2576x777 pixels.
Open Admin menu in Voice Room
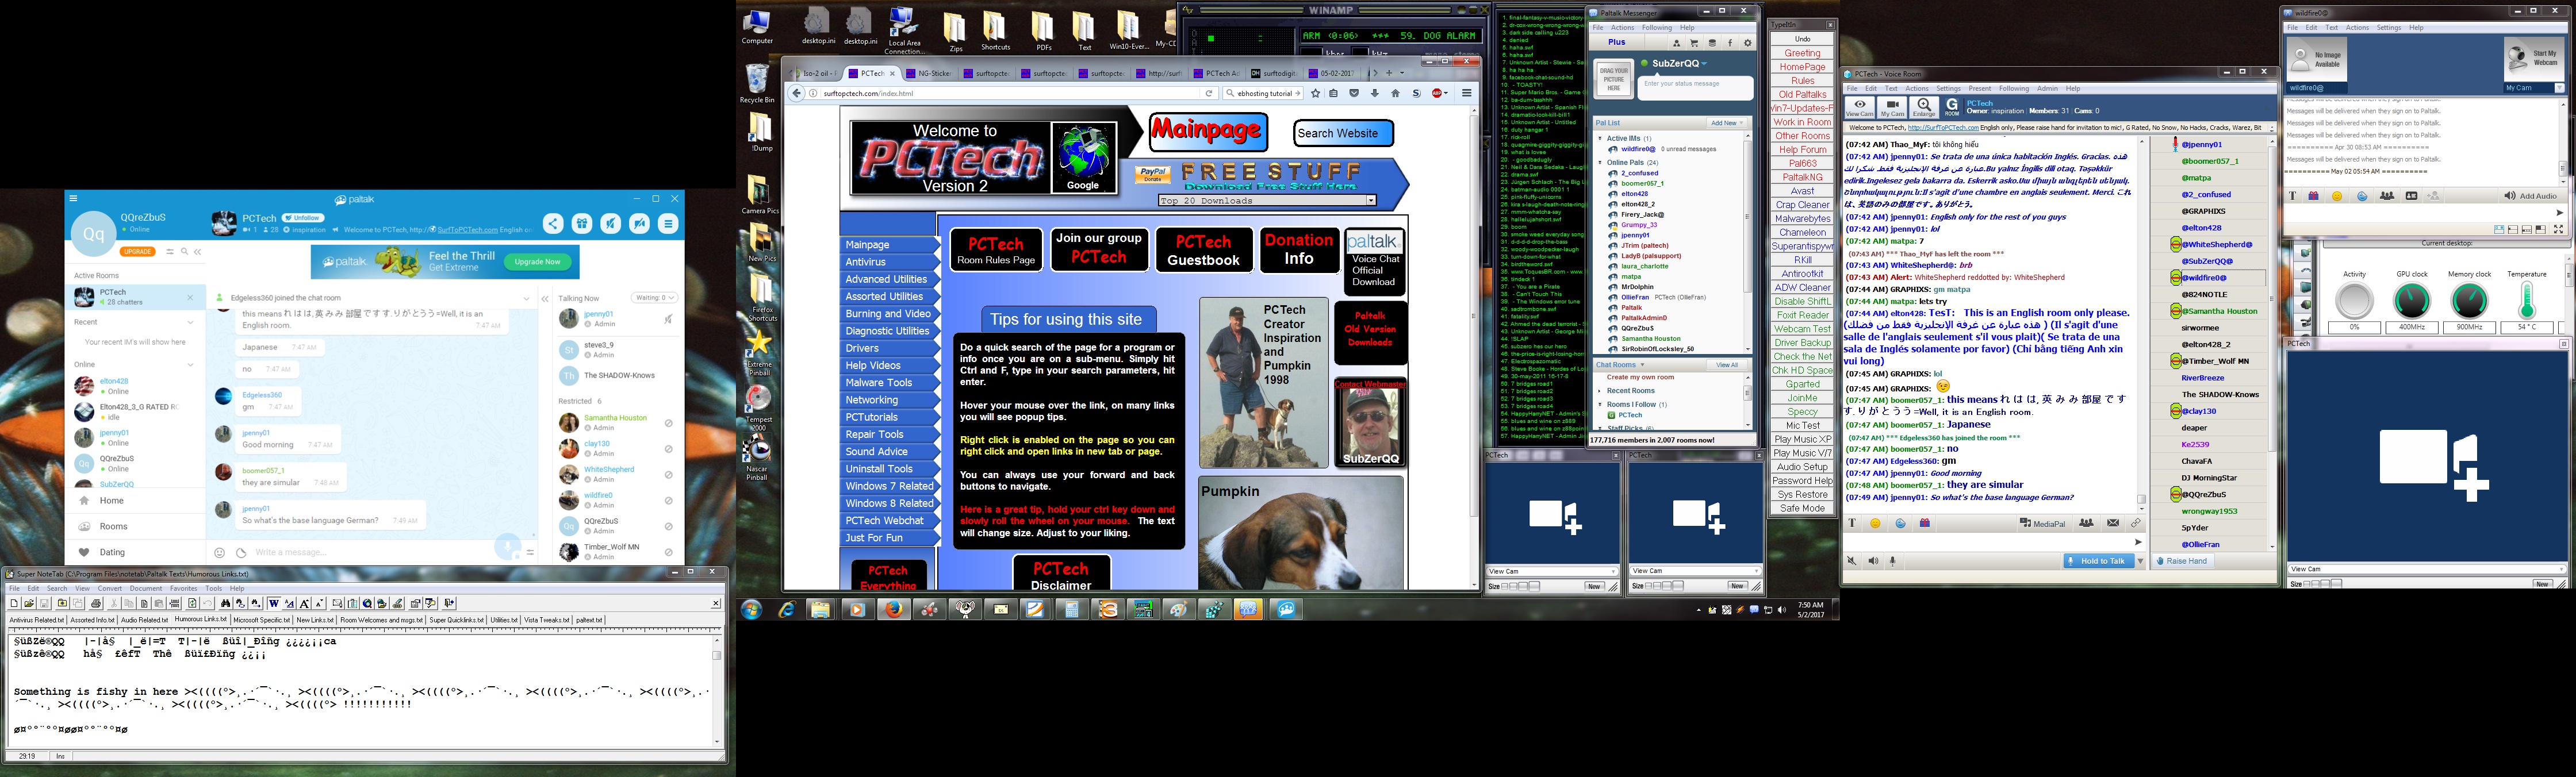(2047, 89)
